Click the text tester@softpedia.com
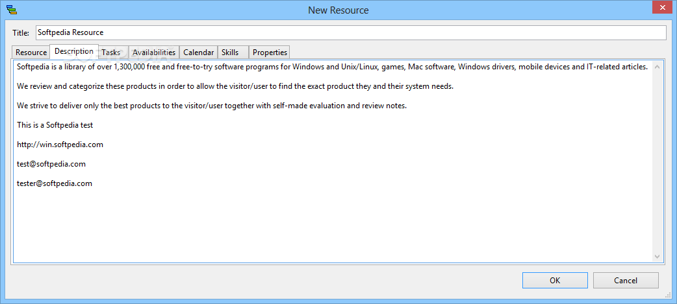Screen dimensions: 677x304 (x=55, y=183)
